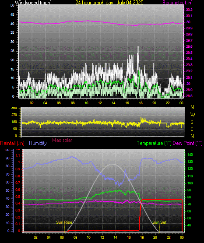Click the 'Dew Point (°F)' legend label
This screenshot has width=204, height=243.
(x=187, y=143)
